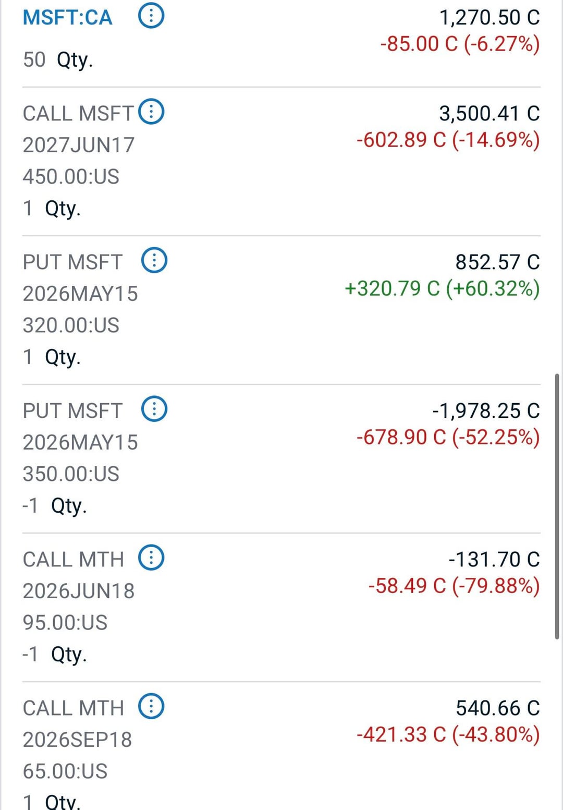Open the MSFT:CA ticker link
The width and height of the screenshot is (563, 810).
68,17
